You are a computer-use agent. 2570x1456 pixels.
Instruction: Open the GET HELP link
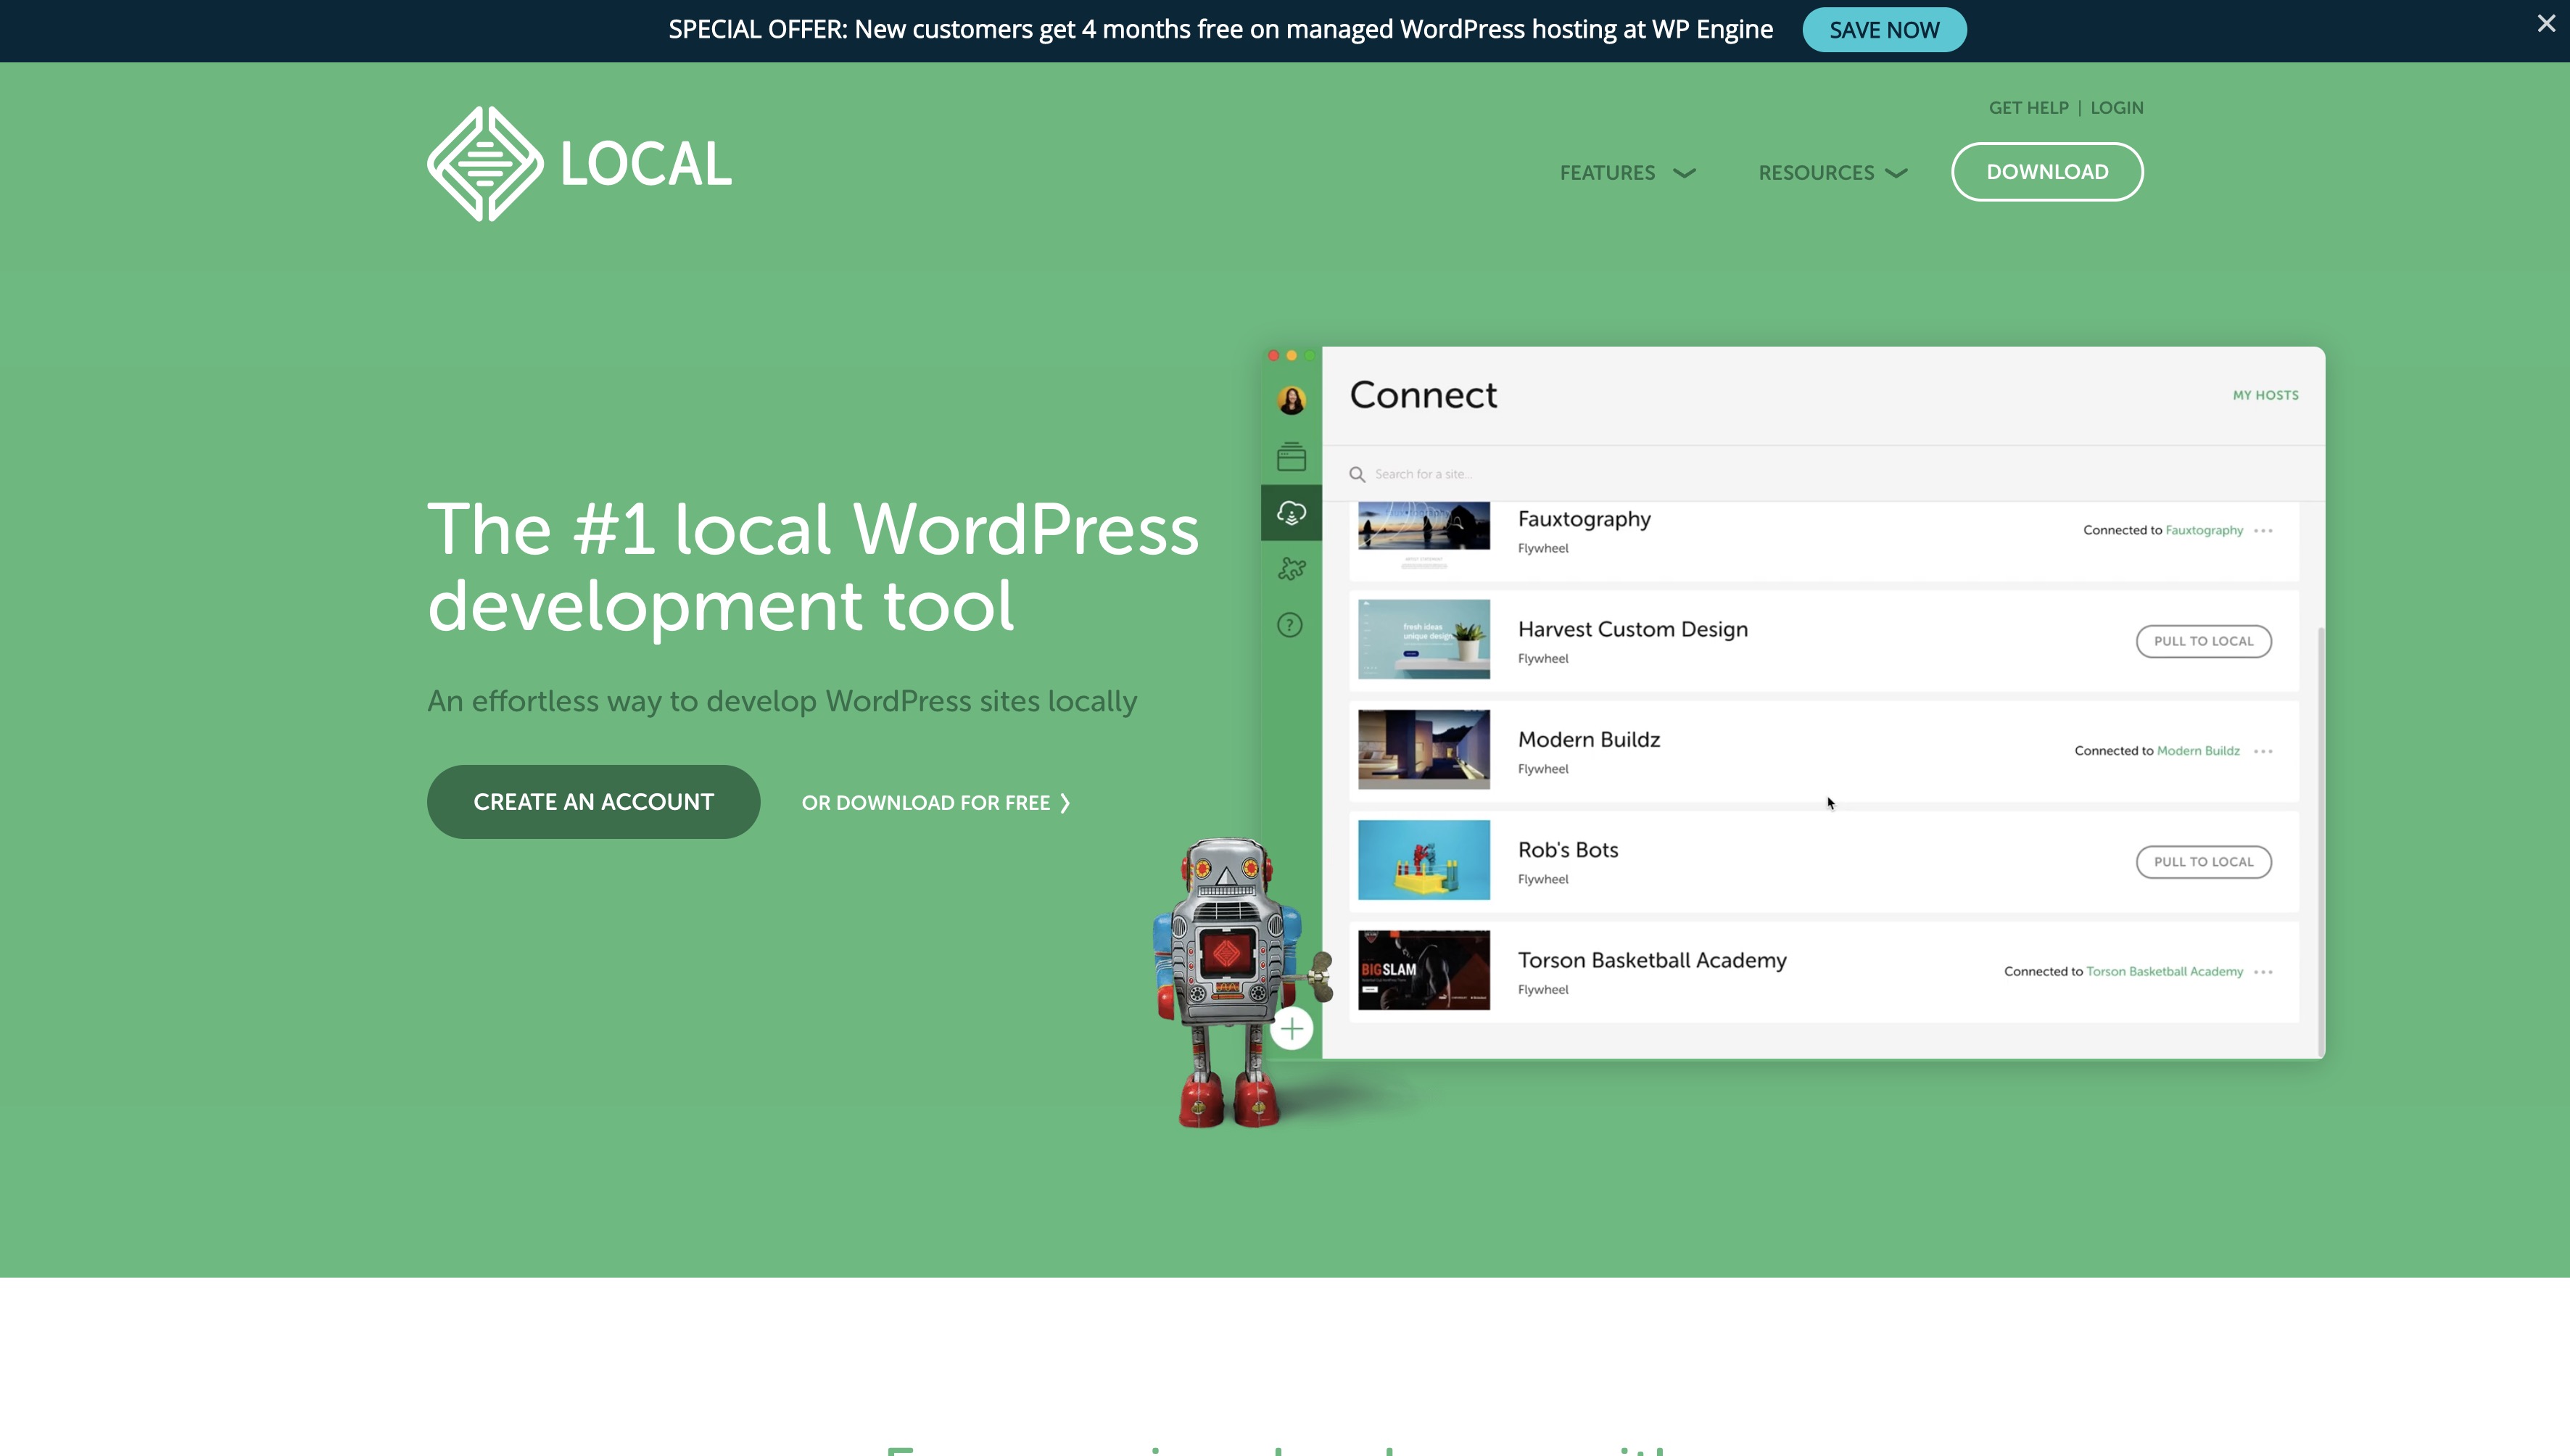2028,108
